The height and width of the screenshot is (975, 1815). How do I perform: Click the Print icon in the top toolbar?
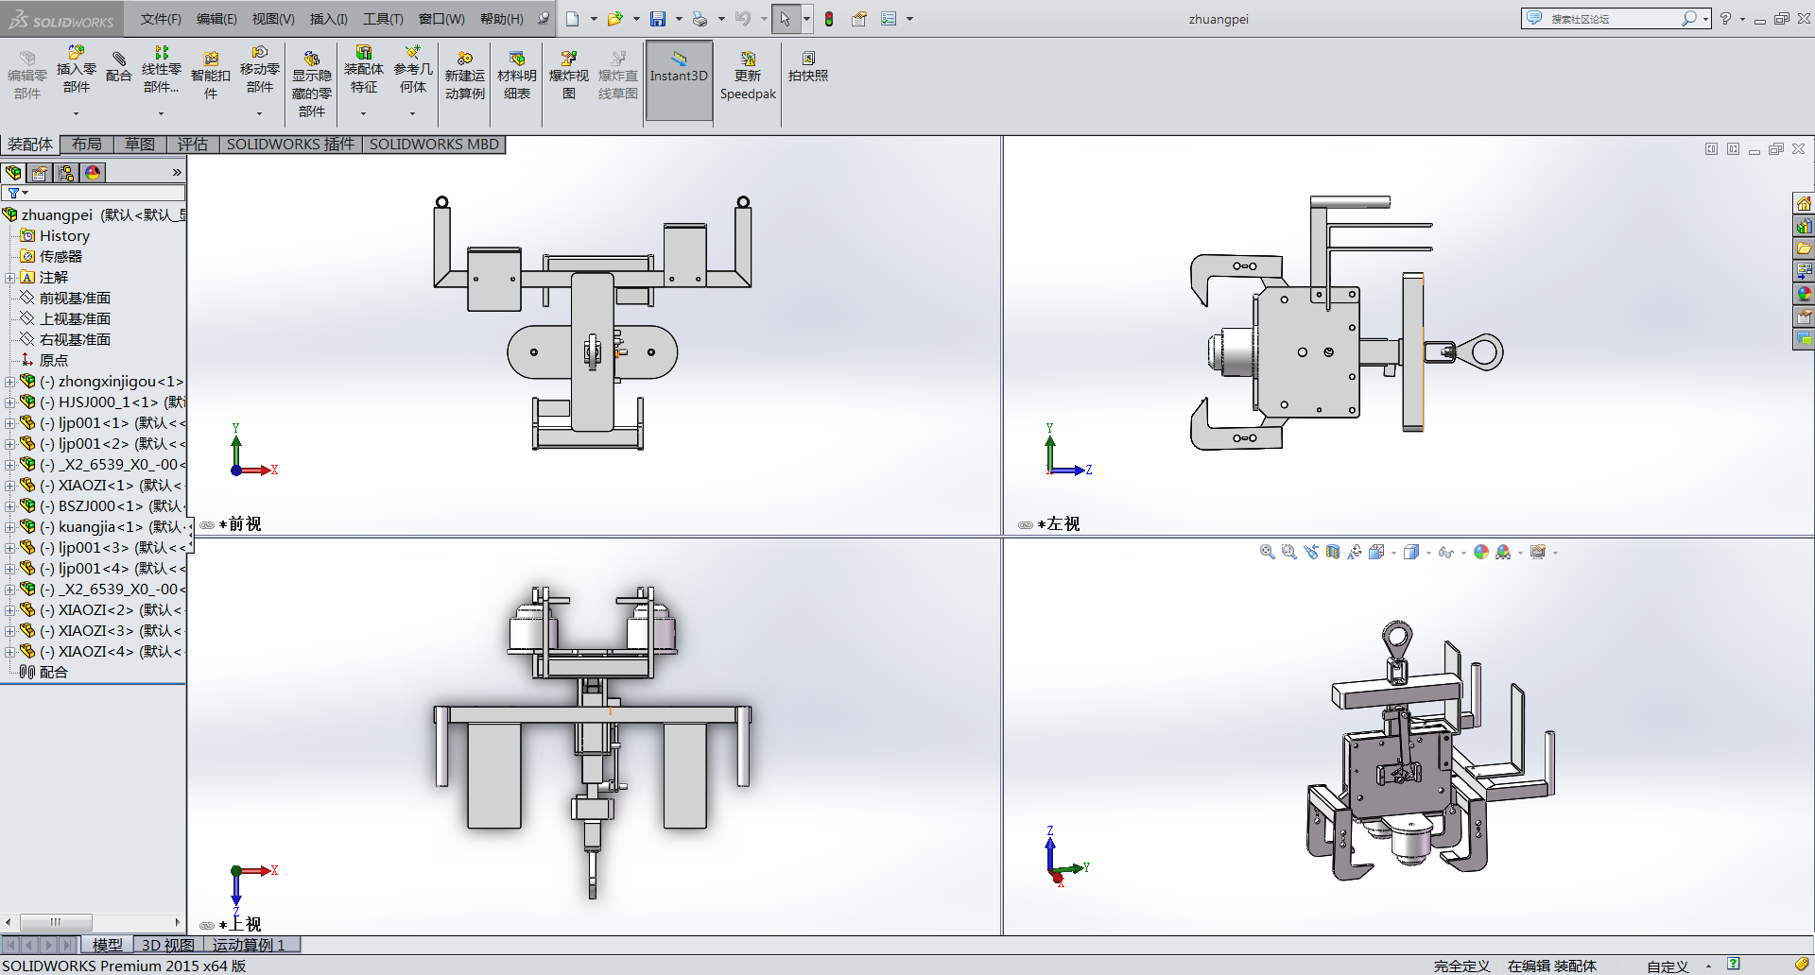[700, 19]
